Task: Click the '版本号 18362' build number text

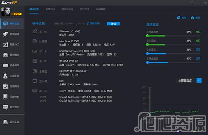Action: (x=66, y=35)
